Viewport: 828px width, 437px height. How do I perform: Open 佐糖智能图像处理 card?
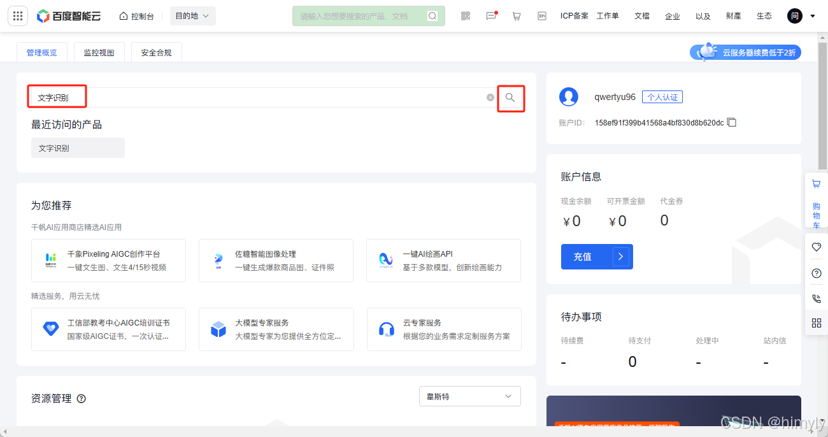[x=276, y=261]
